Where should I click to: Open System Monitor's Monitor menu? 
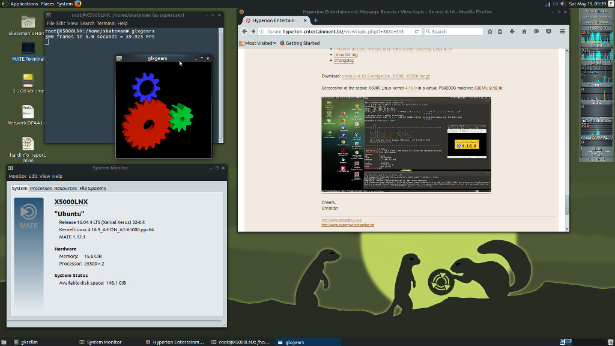click(x=17, y=176)
